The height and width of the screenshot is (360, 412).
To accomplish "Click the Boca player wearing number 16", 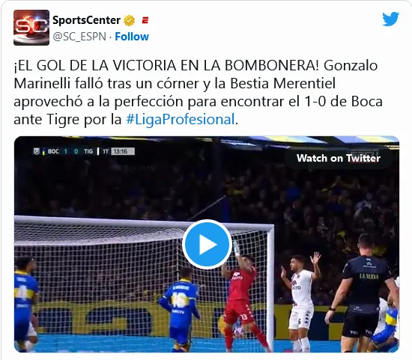I will [181, 308].
